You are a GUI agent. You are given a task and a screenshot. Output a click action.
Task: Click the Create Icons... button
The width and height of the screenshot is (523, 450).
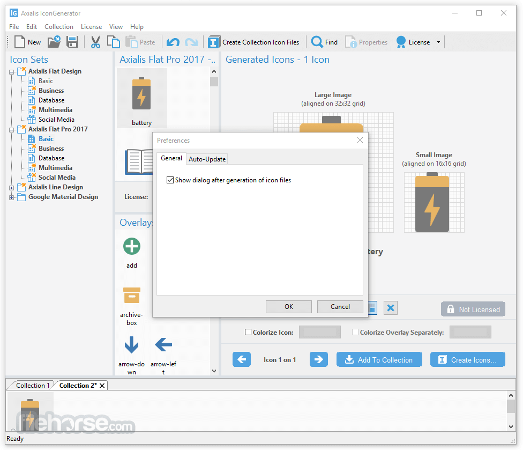(x=468, y=359)
